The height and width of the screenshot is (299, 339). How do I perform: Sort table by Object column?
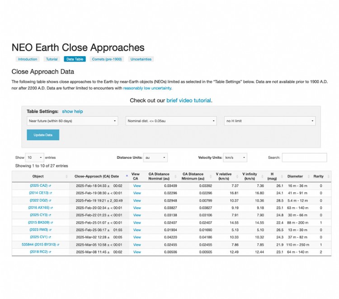(x=40, y=176)
